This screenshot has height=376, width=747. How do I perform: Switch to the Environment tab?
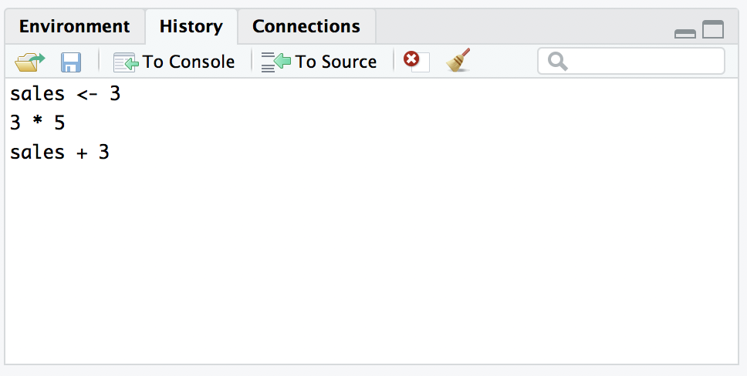(x=74, y=26)
